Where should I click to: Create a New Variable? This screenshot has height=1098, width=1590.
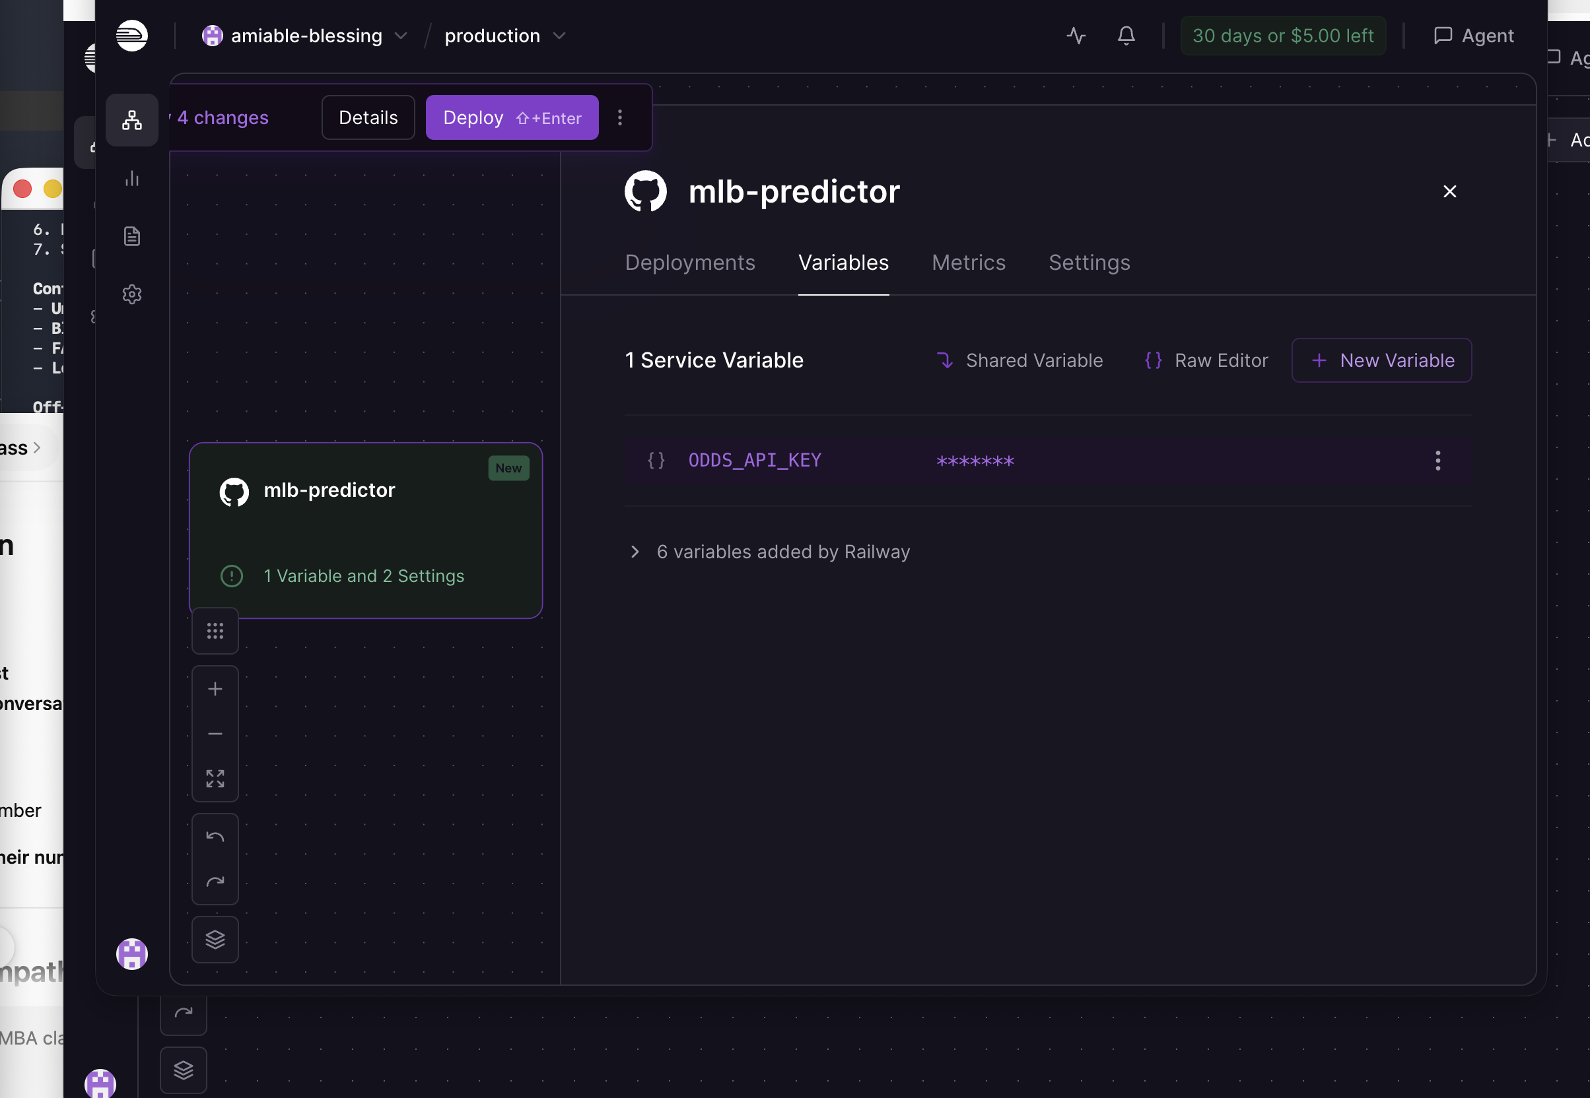pyautogui.click(x=1381, y=360)
